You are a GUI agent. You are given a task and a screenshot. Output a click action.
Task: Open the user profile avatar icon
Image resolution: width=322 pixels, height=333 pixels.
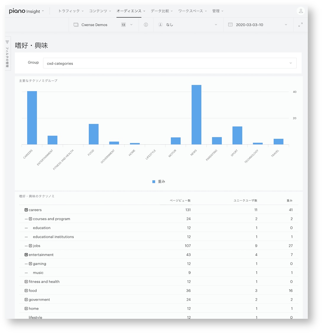[x=301, y=11]
